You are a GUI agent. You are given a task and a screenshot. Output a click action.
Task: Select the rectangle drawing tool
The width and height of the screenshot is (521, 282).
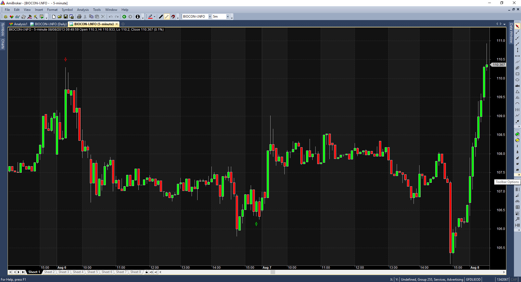pos(517,74)
